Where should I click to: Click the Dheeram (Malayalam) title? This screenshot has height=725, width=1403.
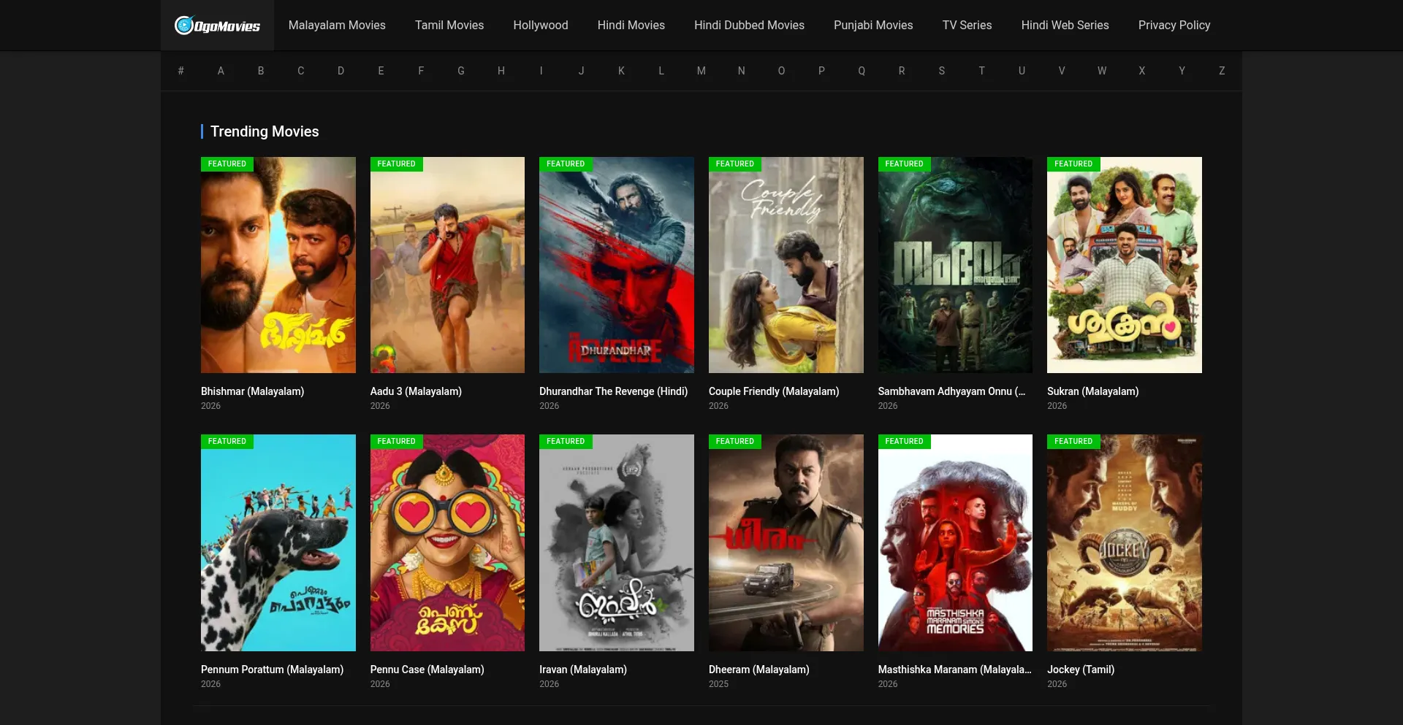tap(759, 670)
